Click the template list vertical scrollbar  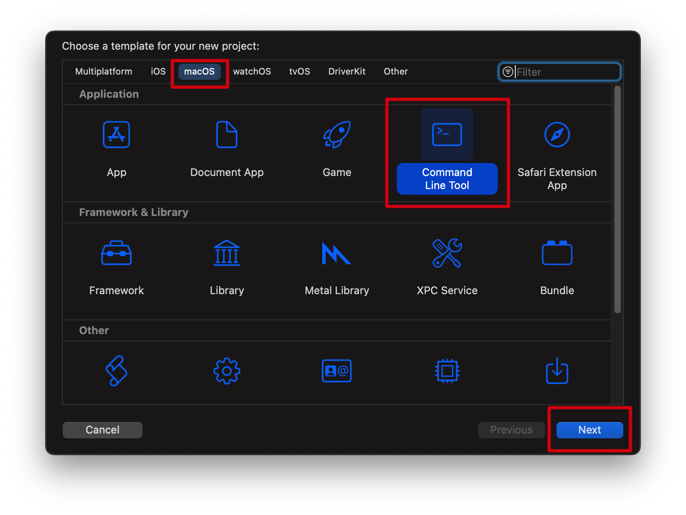click(618, 199)
